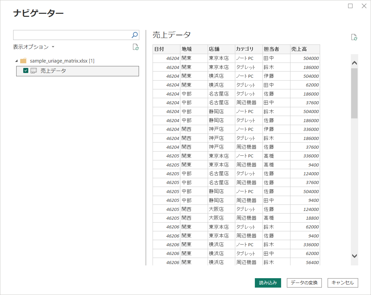Click the カテゴリ column header
This screenshot has width=371, height=295.
249,49
